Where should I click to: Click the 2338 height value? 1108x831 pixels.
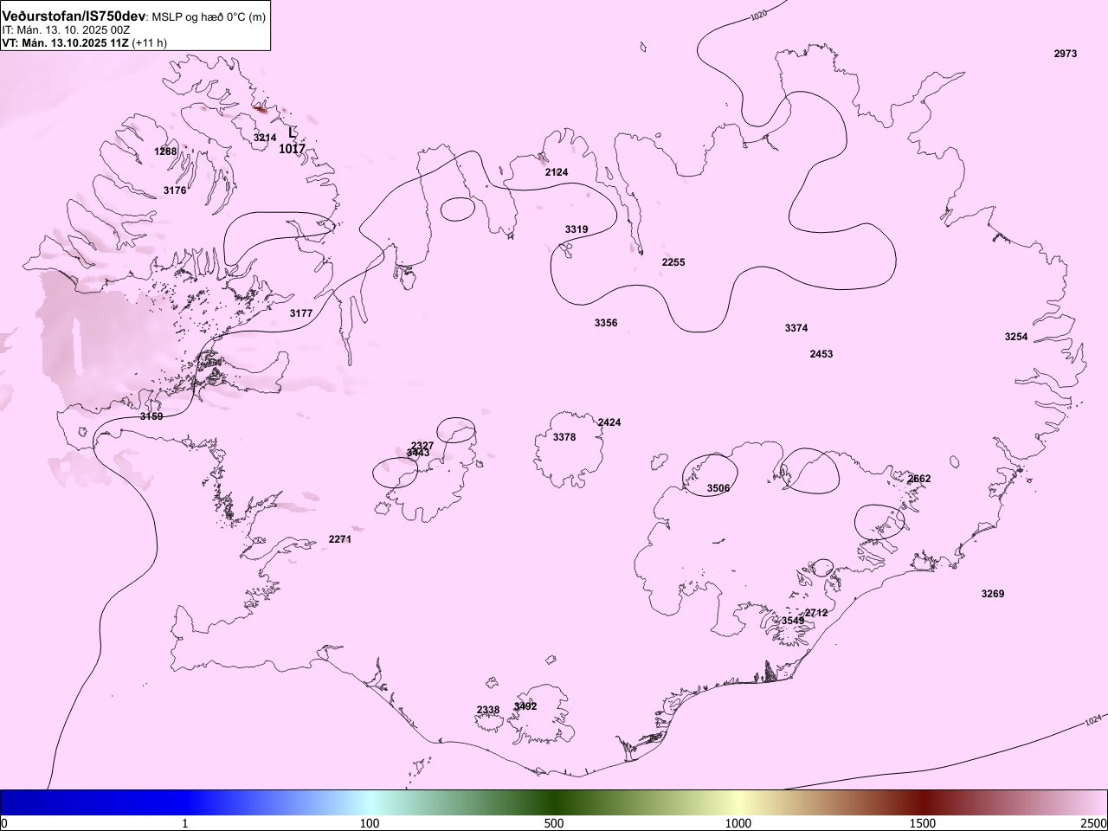(488, 710)
